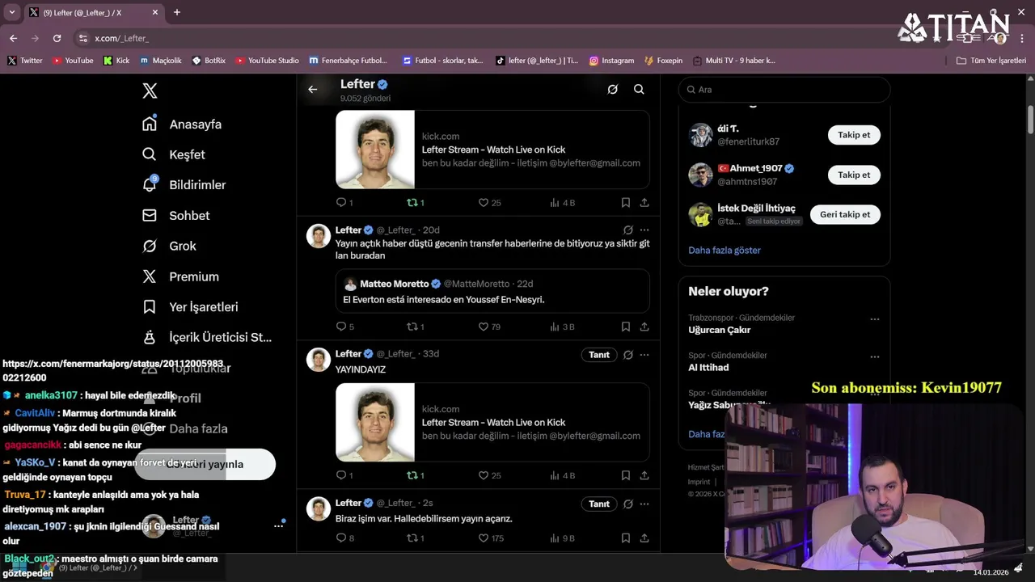Open more menu on Biraz işim var tweet
The image size is (1035, 582).
coord(644,504)
